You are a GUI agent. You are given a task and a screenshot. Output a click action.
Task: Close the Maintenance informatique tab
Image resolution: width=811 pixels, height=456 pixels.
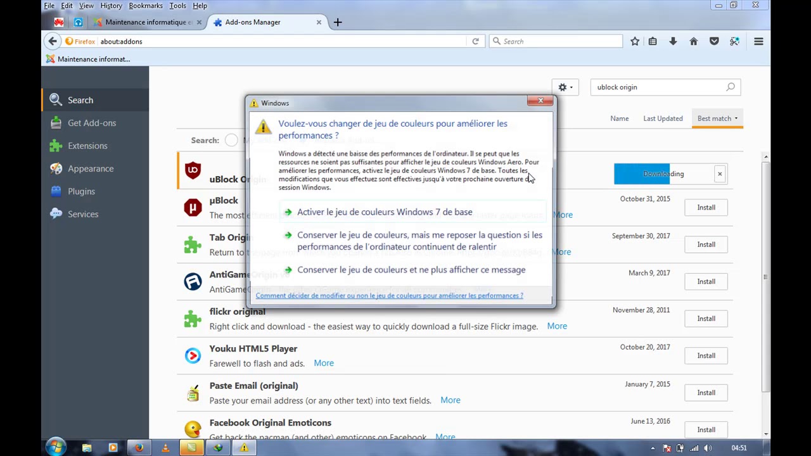[199, 22]
